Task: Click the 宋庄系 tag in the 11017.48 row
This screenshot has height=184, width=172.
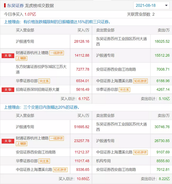Action: tap(44, 161)
